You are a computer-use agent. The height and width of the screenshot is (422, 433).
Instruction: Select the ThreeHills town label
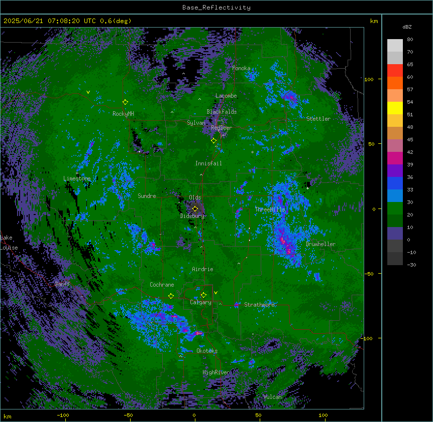coord(270,209)
